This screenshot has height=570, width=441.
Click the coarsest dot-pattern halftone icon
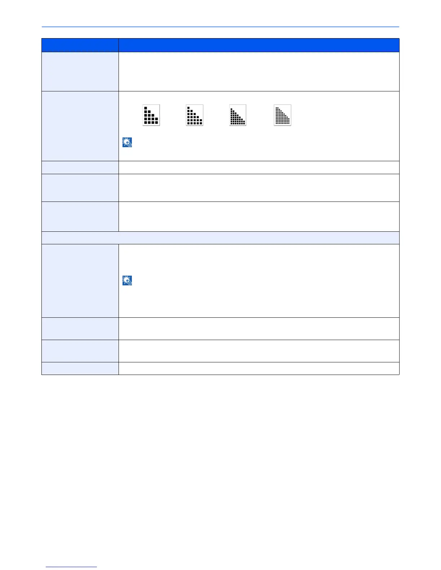[x=151, y=115]
